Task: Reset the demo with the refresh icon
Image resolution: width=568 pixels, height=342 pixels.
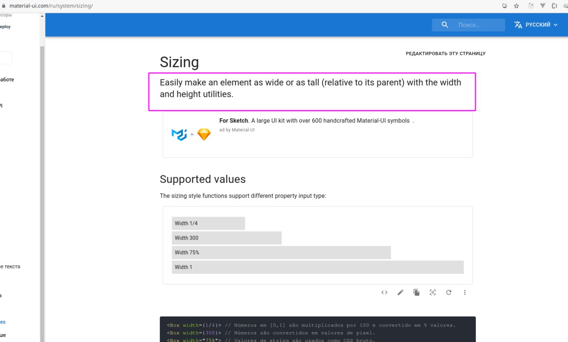Action: (x=449, y=292)
